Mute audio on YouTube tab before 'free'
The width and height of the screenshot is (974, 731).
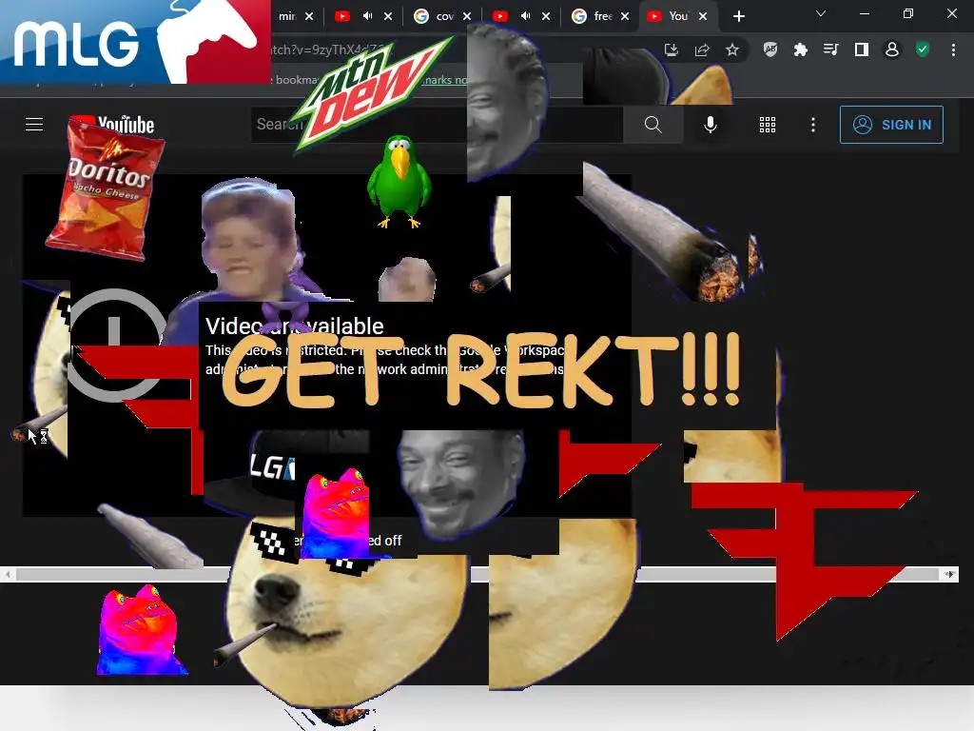point(525,16)
